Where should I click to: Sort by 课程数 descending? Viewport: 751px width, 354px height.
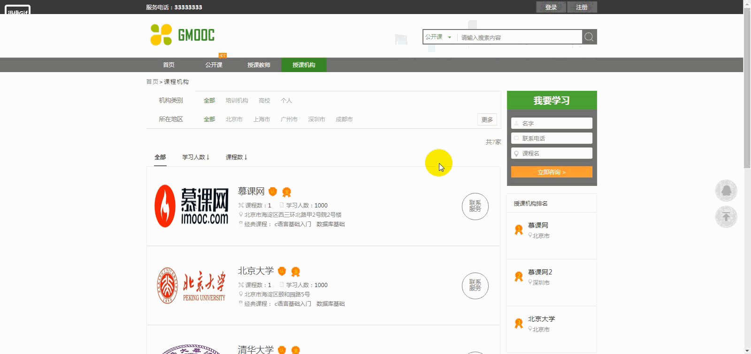coord(236,157)
